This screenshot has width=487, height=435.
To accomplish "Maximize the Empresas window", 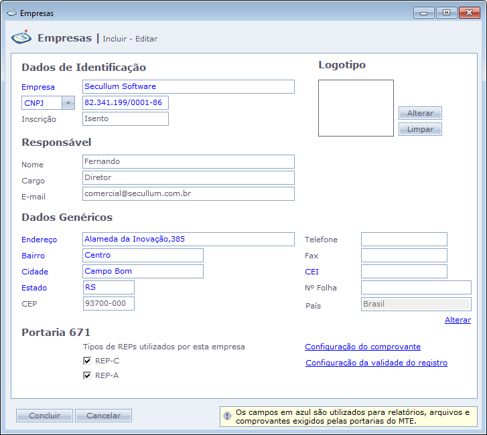I will 446,13.
